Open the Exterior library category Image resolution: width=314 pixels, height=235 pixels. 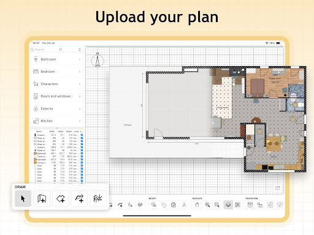coord(57,108)
